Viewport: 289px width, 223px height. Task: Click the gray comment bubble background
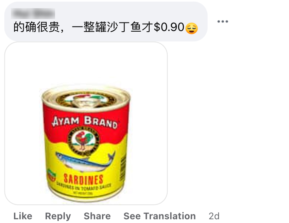[x=106, y=21]
